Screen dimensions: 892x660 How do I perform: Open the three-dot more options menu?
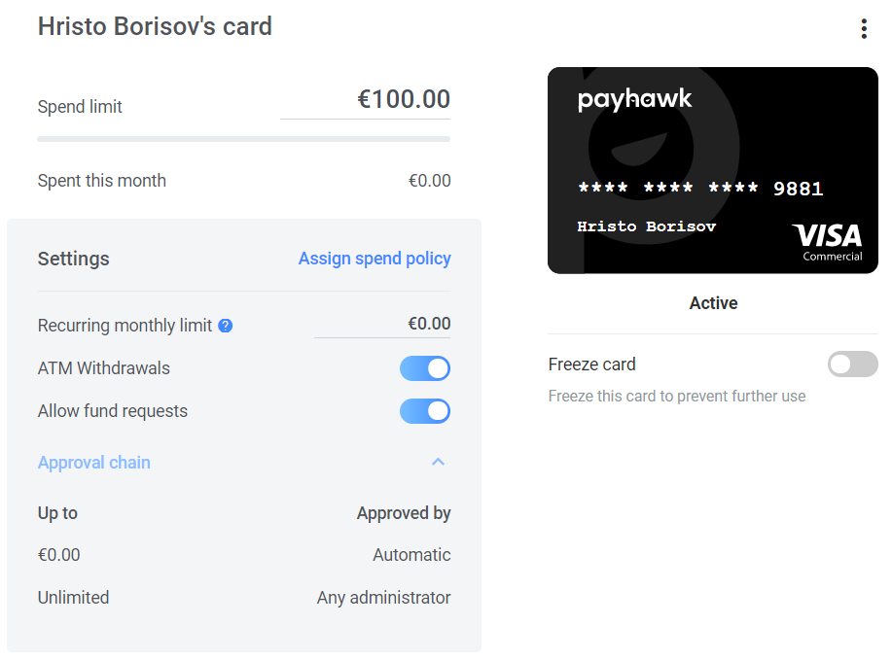[864, 28]
